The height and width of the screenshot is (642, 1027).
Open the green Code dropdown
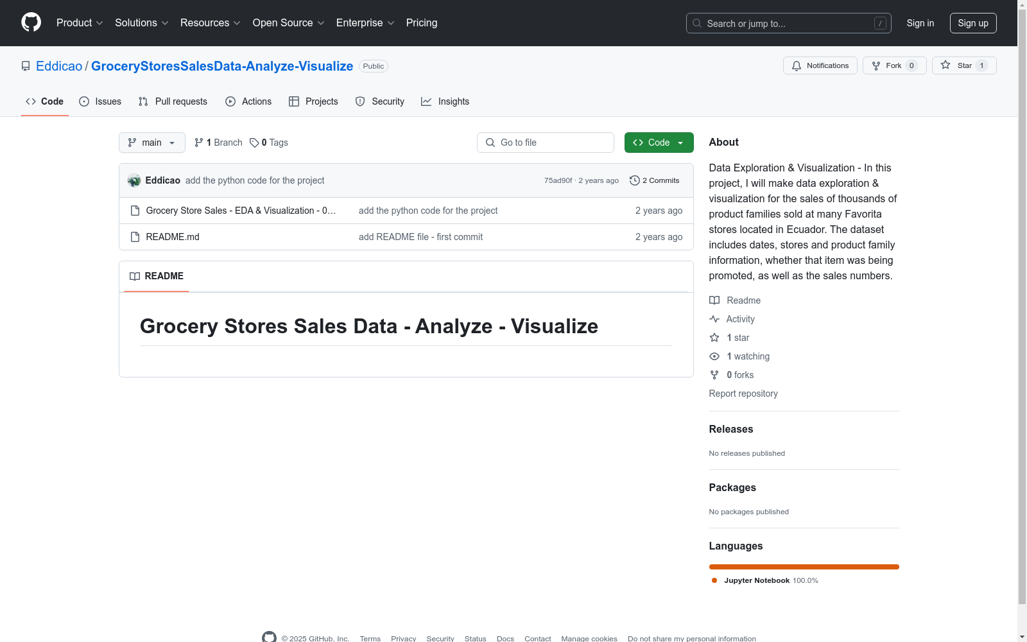(x=659, y=143)
